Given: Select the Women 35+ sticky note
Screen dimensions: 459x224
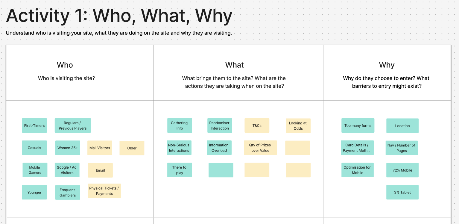Looking at the screenshot, I should click(68, 148).
